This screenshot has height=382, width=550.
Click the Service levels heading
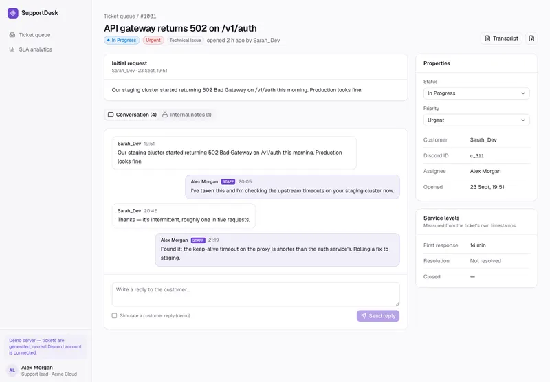click(441, 218)
